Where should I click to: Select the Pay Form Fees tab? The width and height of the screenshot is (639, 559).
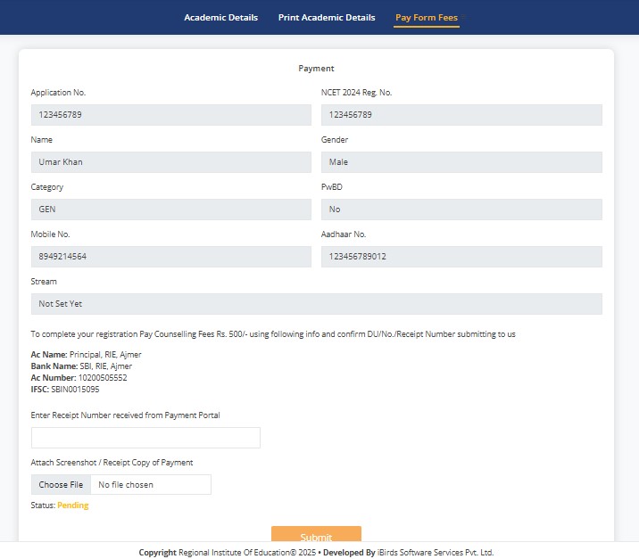tap(427, 18)
